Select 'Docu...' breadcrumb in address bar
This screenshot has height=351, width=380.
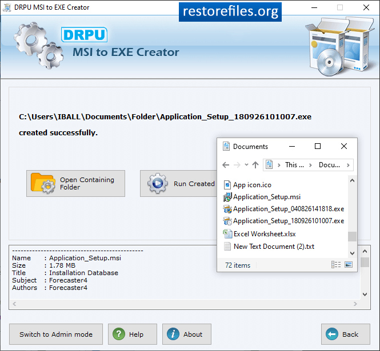coord(329,165)
